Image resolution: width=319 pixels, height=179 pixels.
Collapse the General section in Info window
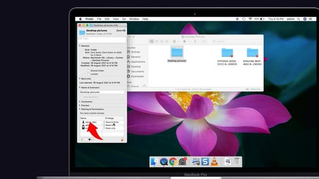(80, 46)
